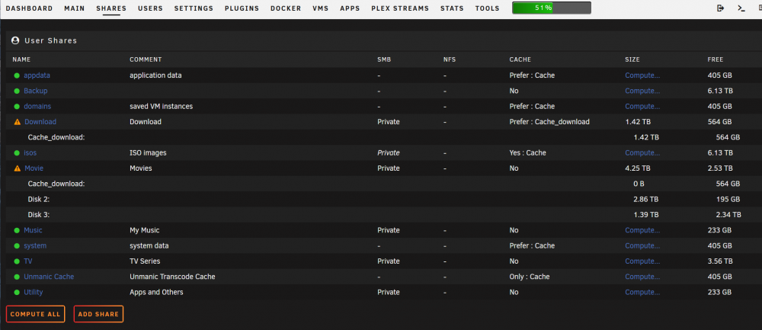Image resolution: width=762 pixels, height=330 pixels.
Task: Open the terminal icon in header
Action: pyautogui.click(x=741, y=8)
